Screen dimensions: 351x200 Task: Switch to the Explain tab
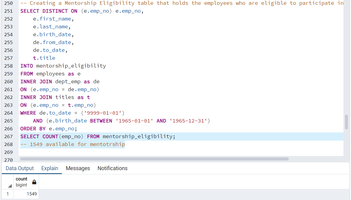point(49,168)
